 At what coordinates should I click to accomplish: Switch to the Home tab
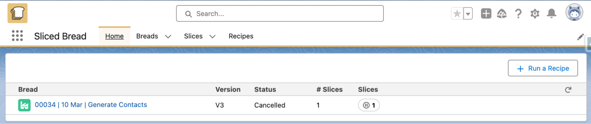[x=114, y=36]
